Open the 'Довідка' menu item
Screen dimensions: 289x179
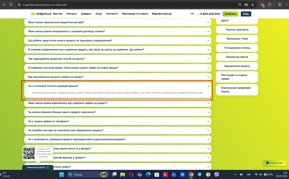[x=86, y=14]
